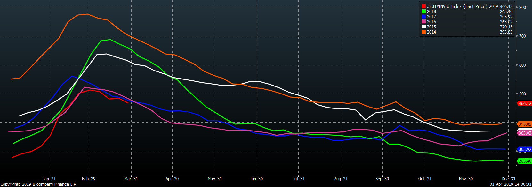532x187 pixels.
Task: Select the pink 363.02 axis price tag
Action: pos(525,133)
